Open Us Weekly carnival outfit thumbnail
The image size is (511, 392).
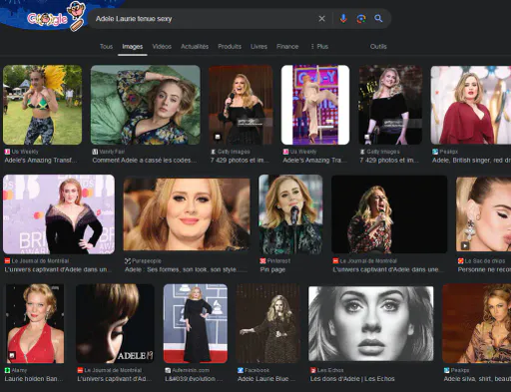(42, 105)
